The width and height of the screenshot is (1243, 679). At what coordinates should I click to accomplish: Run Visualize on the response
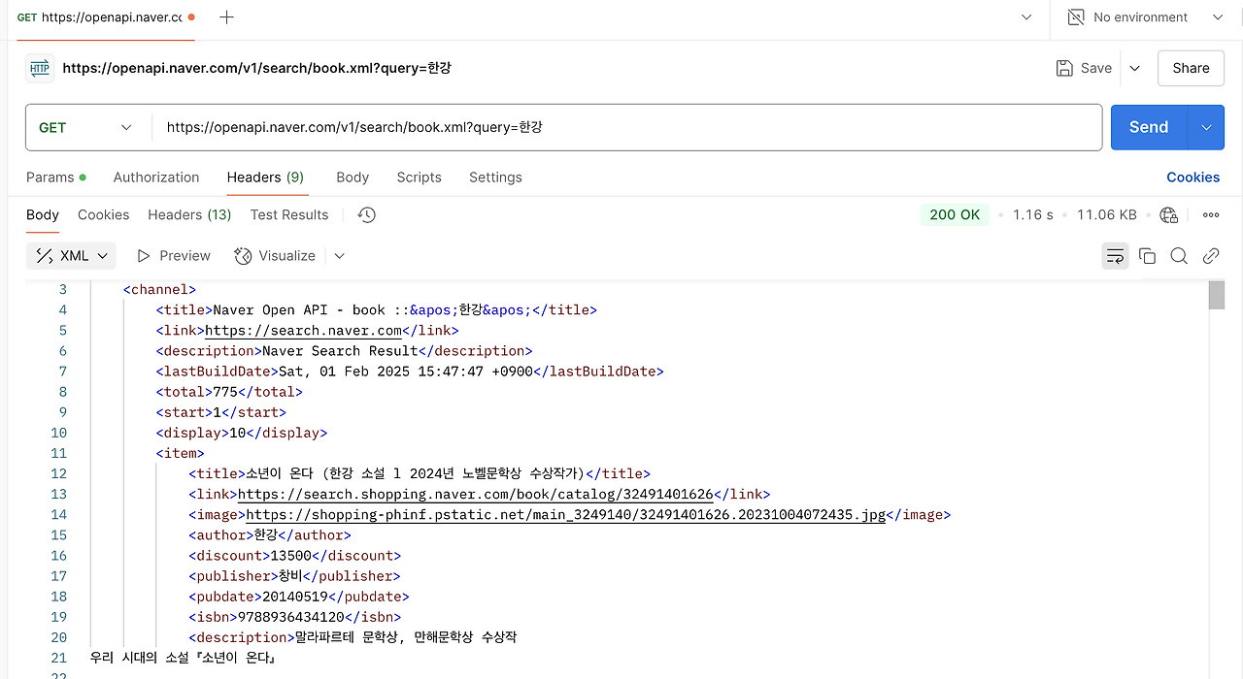[276, 255]
